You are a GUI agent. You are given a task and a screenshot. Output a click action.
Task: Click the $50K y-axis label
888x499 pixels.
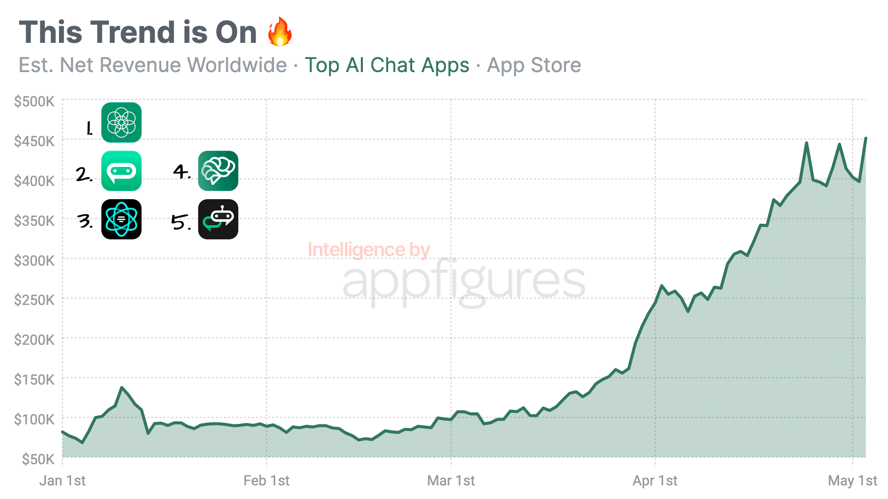38,459
